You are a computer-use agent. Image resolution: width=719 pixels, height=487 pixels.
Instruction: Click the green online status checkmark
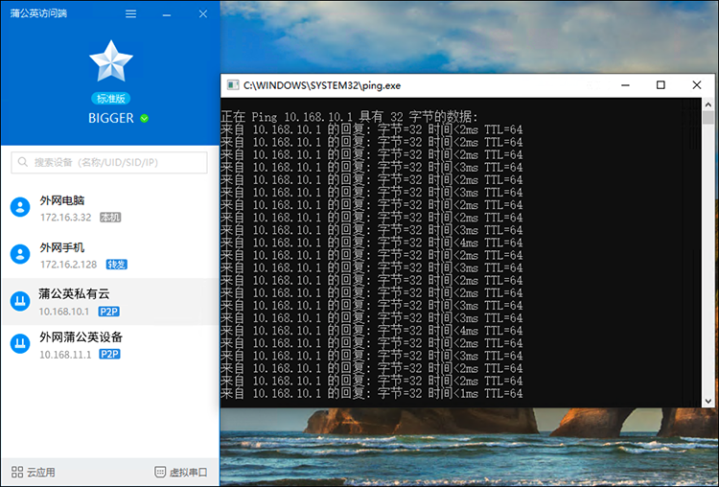pyautogui.click(x=145, y=118)
